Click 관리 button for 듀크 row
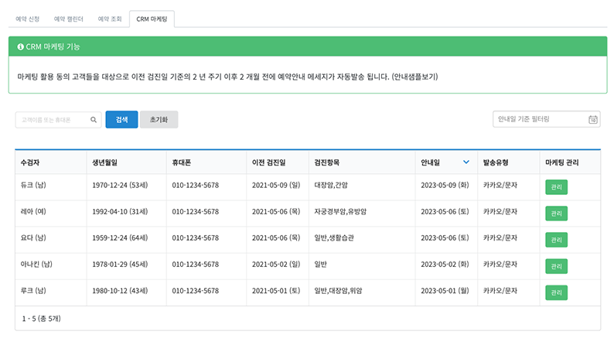This screenshot has width=614, height=345. click(556, 187)
